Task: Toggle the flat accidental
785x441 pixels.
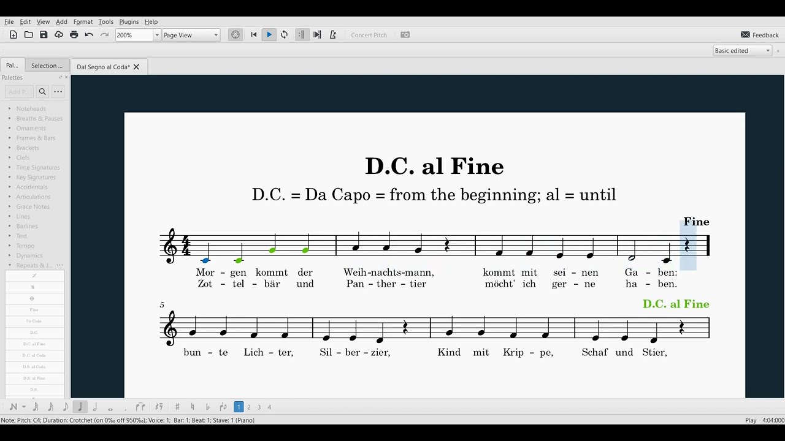Action: (207, 407)
